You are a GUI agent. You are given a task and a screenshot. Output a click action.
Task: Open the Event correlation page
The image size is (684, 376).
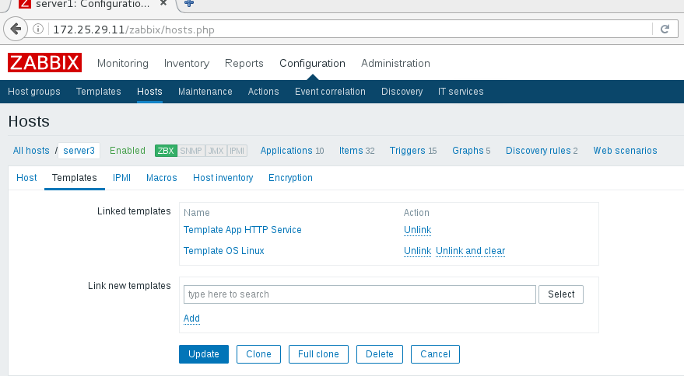[x=330, y=92]
